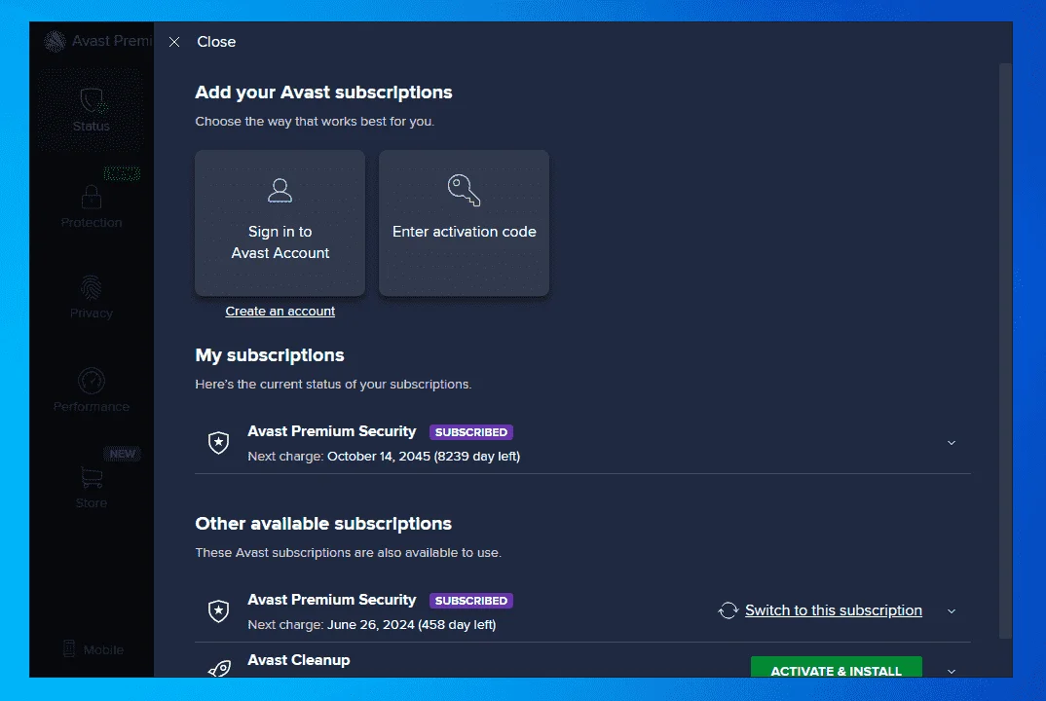Screen dimensions: 1046x701
Task: Expand October 14, 2045 subscription details chevron
Action: pyautogui.click(x=952, y=443)
